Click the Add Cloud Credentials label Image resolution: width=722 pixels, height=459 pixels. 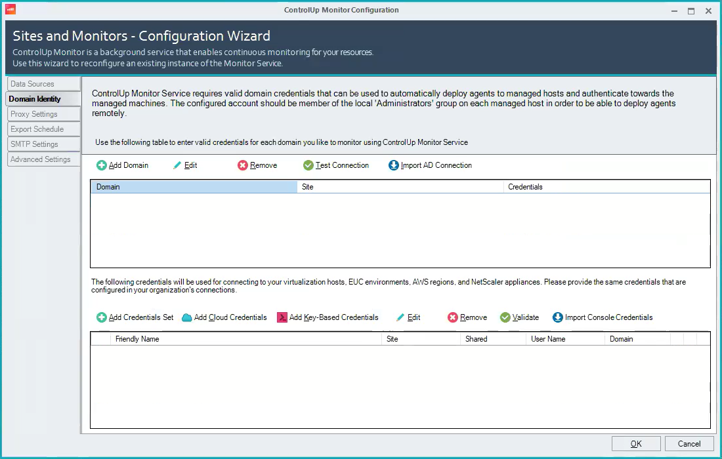pos(230,317)
